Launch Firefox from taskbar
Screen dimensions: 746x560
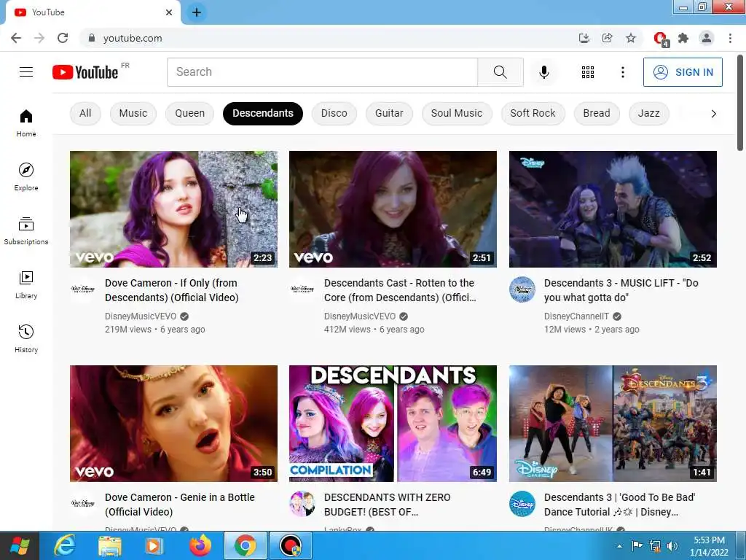click(200, 545)
